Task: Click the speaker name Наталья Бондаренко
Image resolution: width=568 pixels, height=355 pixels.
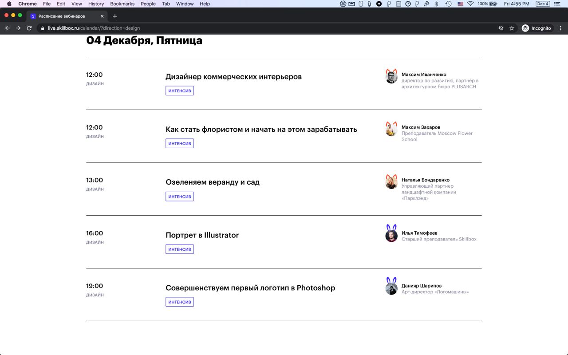Action: (x=426, y=180)
